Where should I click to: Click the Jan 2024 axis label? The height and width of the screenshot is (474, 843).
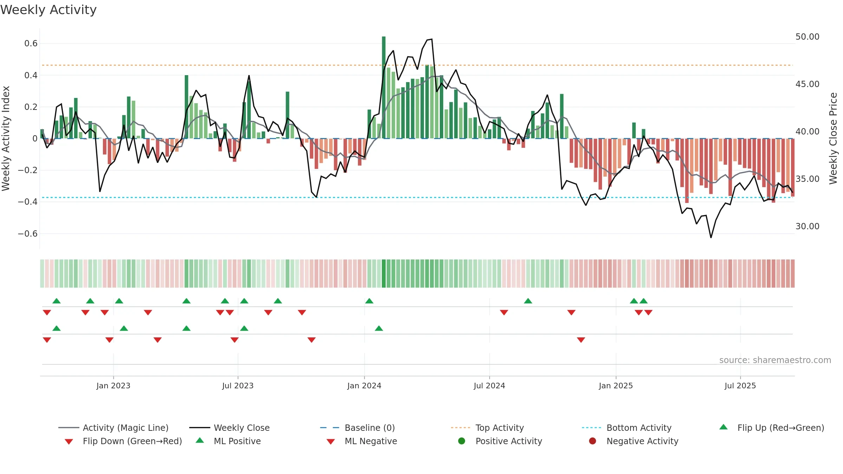[364, 386]
